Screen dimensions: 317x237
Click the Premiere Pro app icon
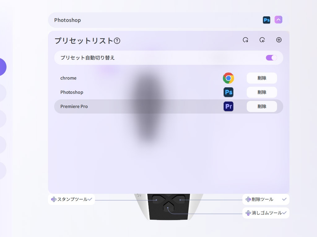pos(228,106)
